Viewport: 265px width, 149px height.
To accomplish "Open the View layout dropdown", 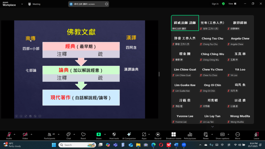I will pyautogui.click(x=232, y=4).
